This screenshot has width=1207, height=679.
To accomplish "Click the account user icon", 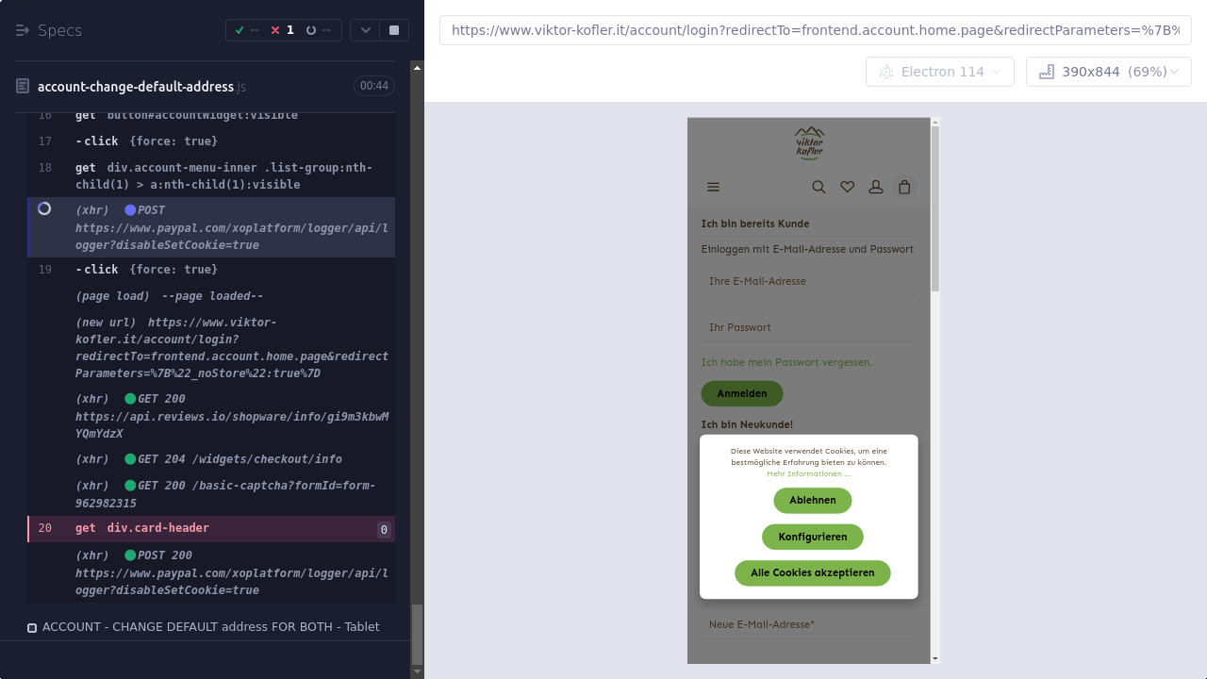I will [x=875, y=187].
